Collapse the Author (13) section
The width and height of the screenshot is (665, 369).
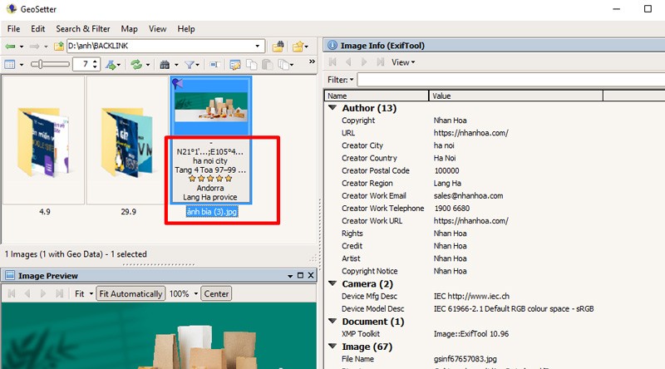pos(332,108)
